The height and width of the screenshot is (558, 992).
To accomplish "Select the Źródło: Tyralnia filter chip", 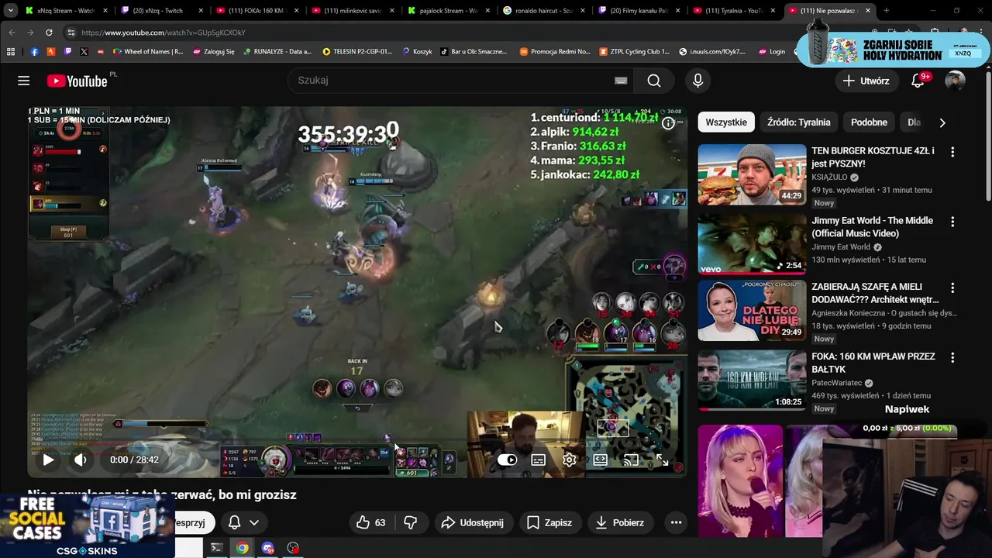I will click(x=798, y=122).
